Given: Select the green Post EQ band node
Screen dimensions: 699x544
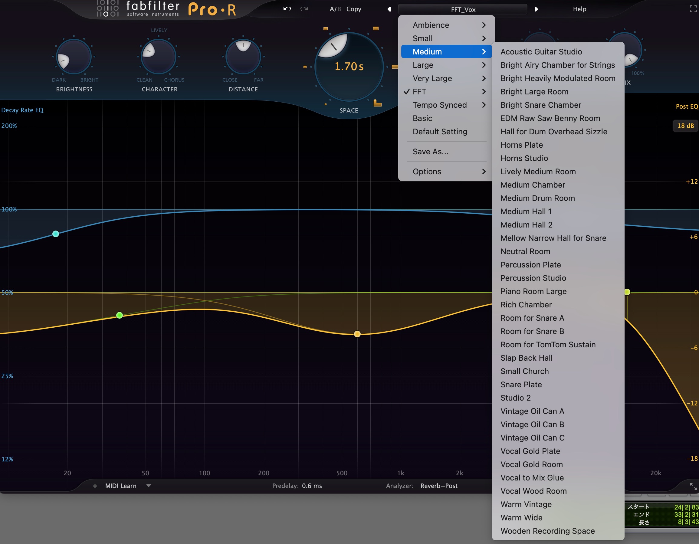Looking at the screenshot, I should point(120,315).
